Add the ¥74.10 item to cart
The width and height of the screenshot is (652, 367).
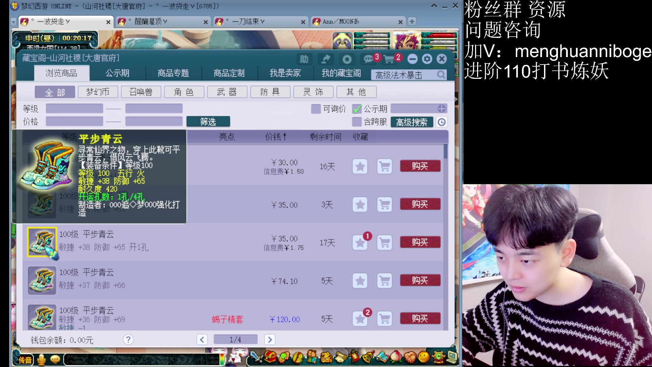[x=385, y=281]
